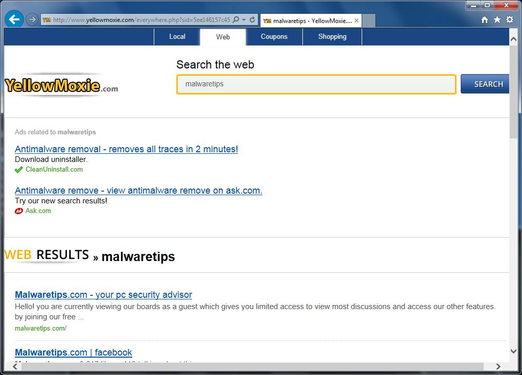Switch to the Web tab
Image resolution: width=522 pixels, height=375 pixels.
point(223,37)
